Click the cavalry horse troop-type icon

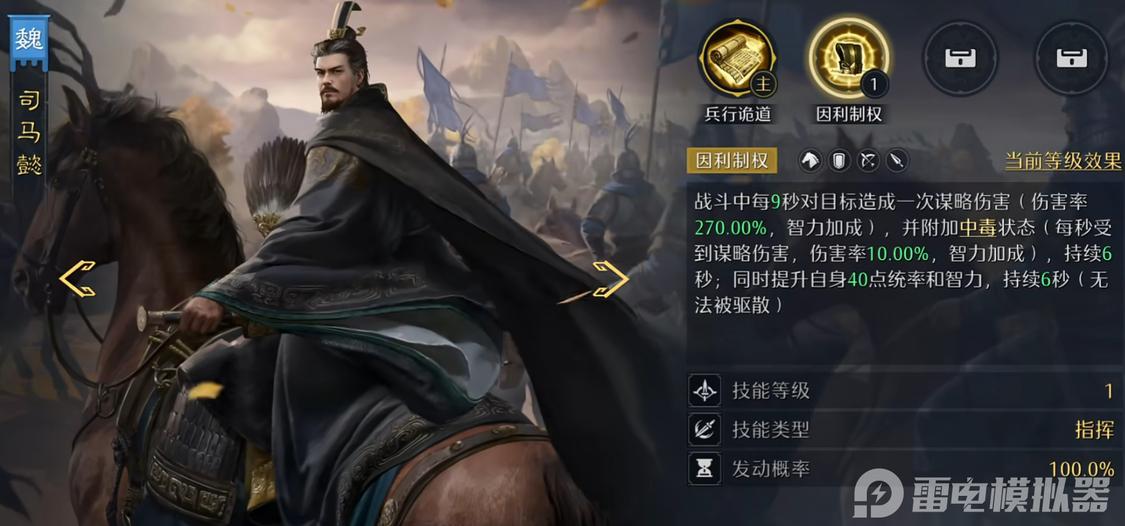[810, 160]
